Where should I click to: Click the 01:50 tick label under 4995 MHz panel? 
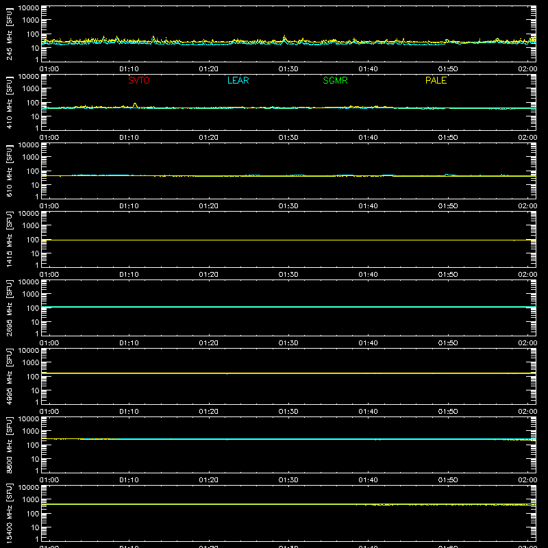[x=448, y=412]
